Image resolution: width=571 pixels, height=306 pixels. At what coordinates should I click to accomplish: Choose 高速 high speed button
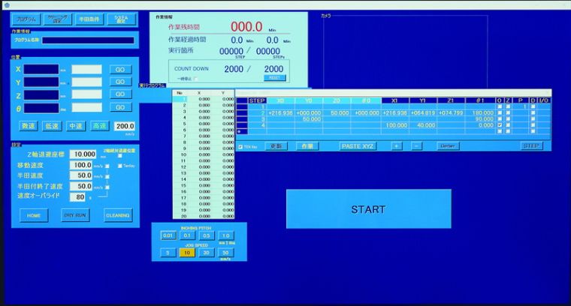point(99,126)
